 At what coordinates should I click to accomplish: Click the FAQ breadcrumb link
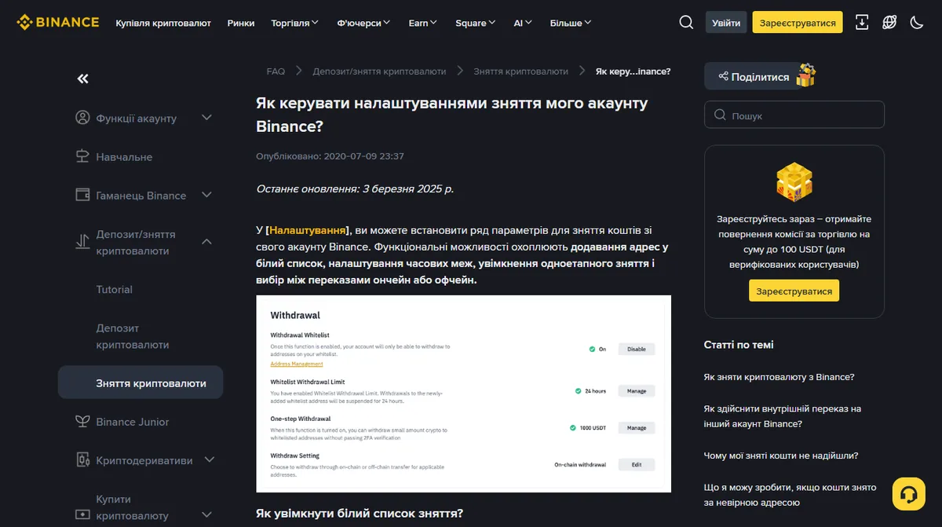276,71
